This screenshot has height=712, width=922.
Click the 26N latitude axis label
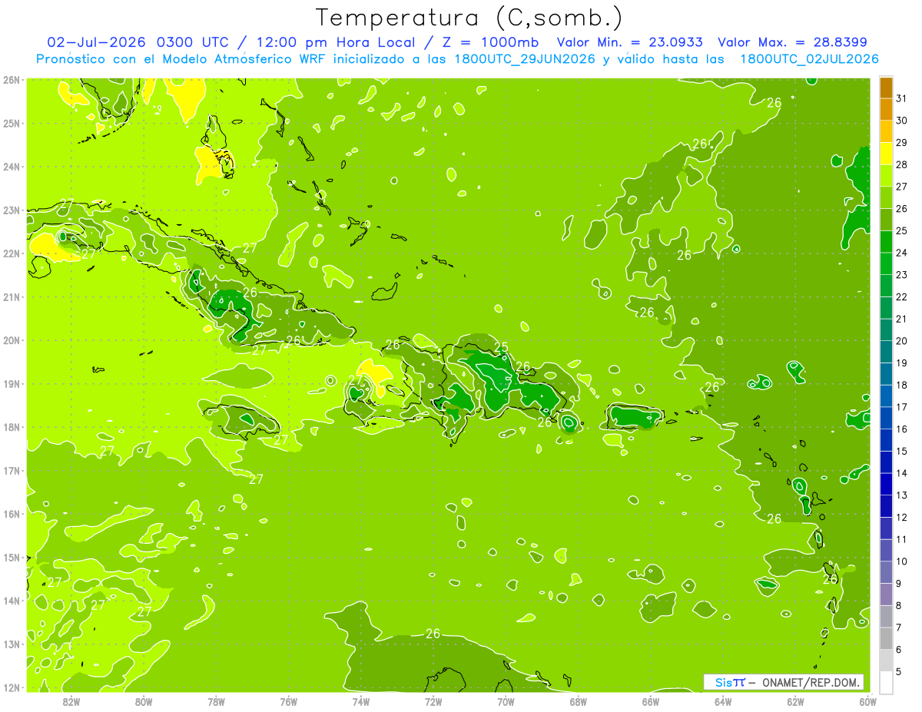(12, 80)
